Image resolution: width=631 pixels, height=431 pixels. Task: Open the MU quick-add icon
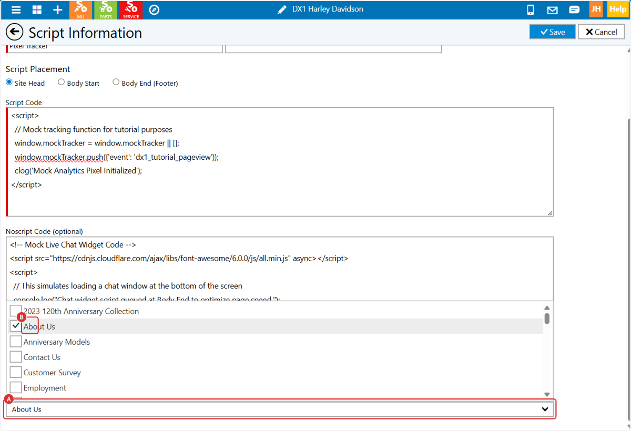[80, 10]
